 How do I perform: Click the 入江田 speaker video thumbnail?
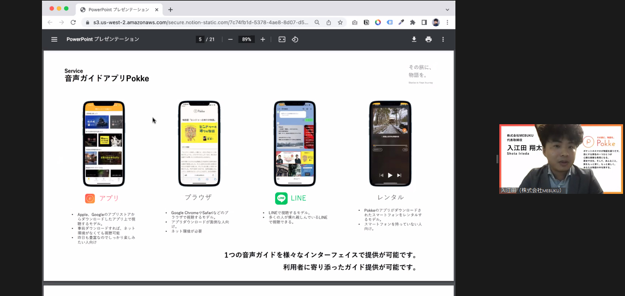pyautogui.click(x=561, y=159)
